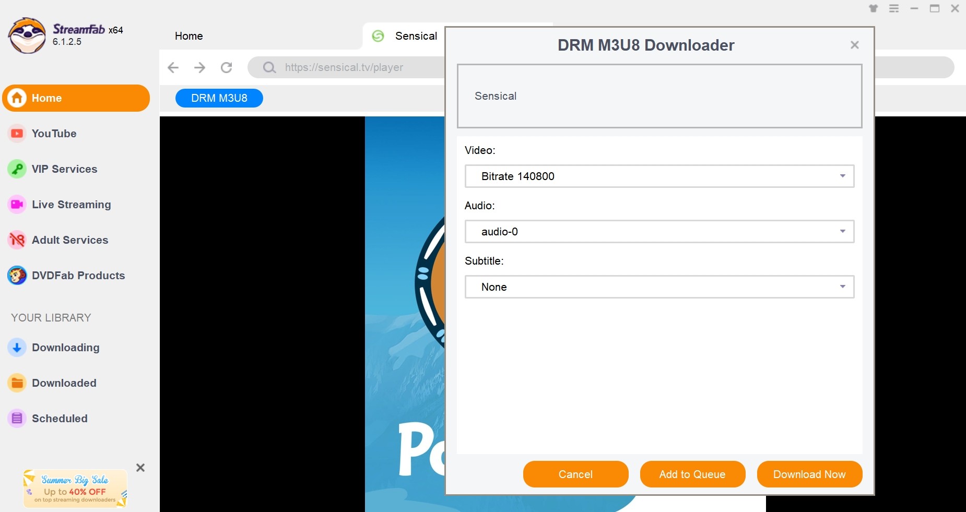
Task: Click the YouTube sidebar icon
Action: click(x=17, y=134)
